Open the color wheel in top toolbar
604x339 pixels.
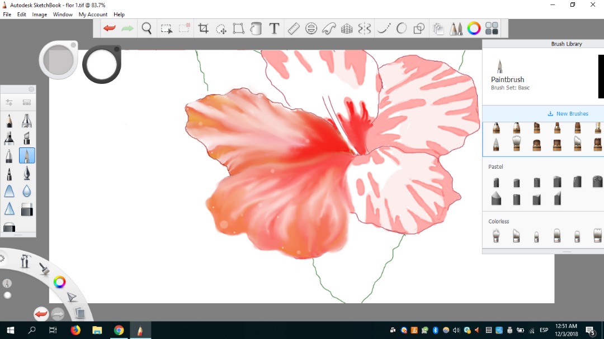[x=474, y=28]
